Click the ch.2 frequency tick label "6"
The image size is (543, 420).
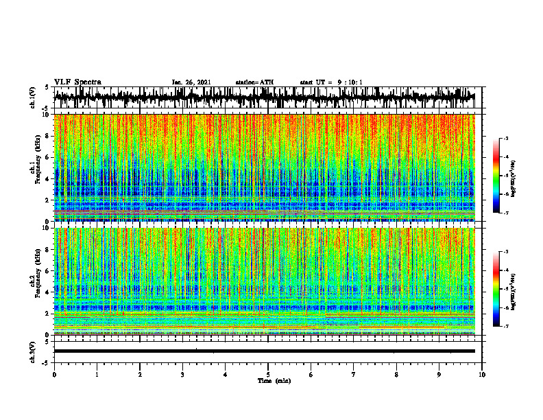pos(49,271)
